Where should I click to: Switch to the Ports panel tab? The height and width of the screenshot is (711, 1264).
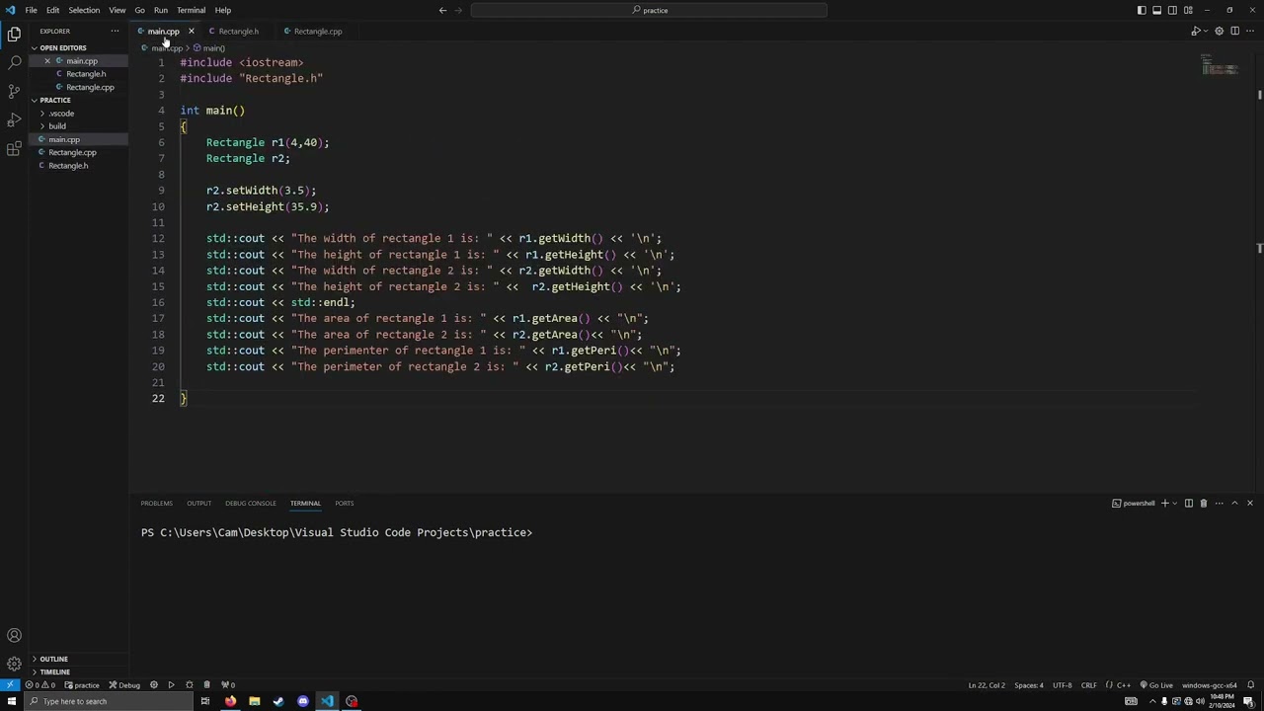344,504
